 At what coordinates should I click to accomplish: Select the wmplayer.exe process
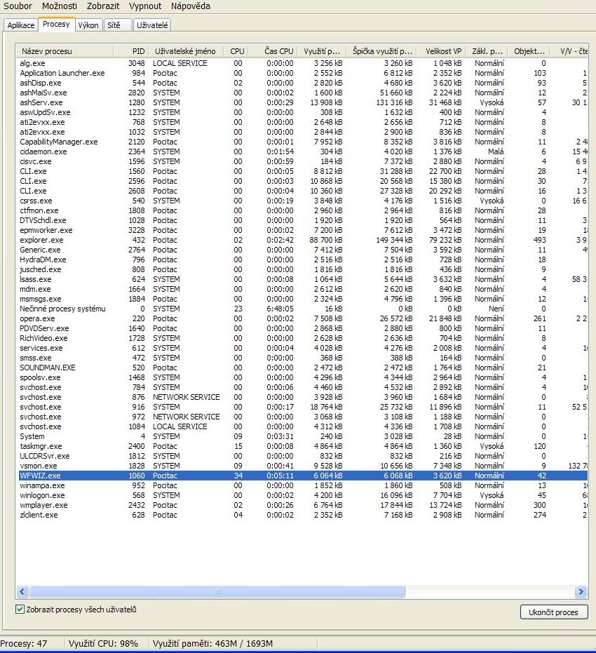click(303, 505)
